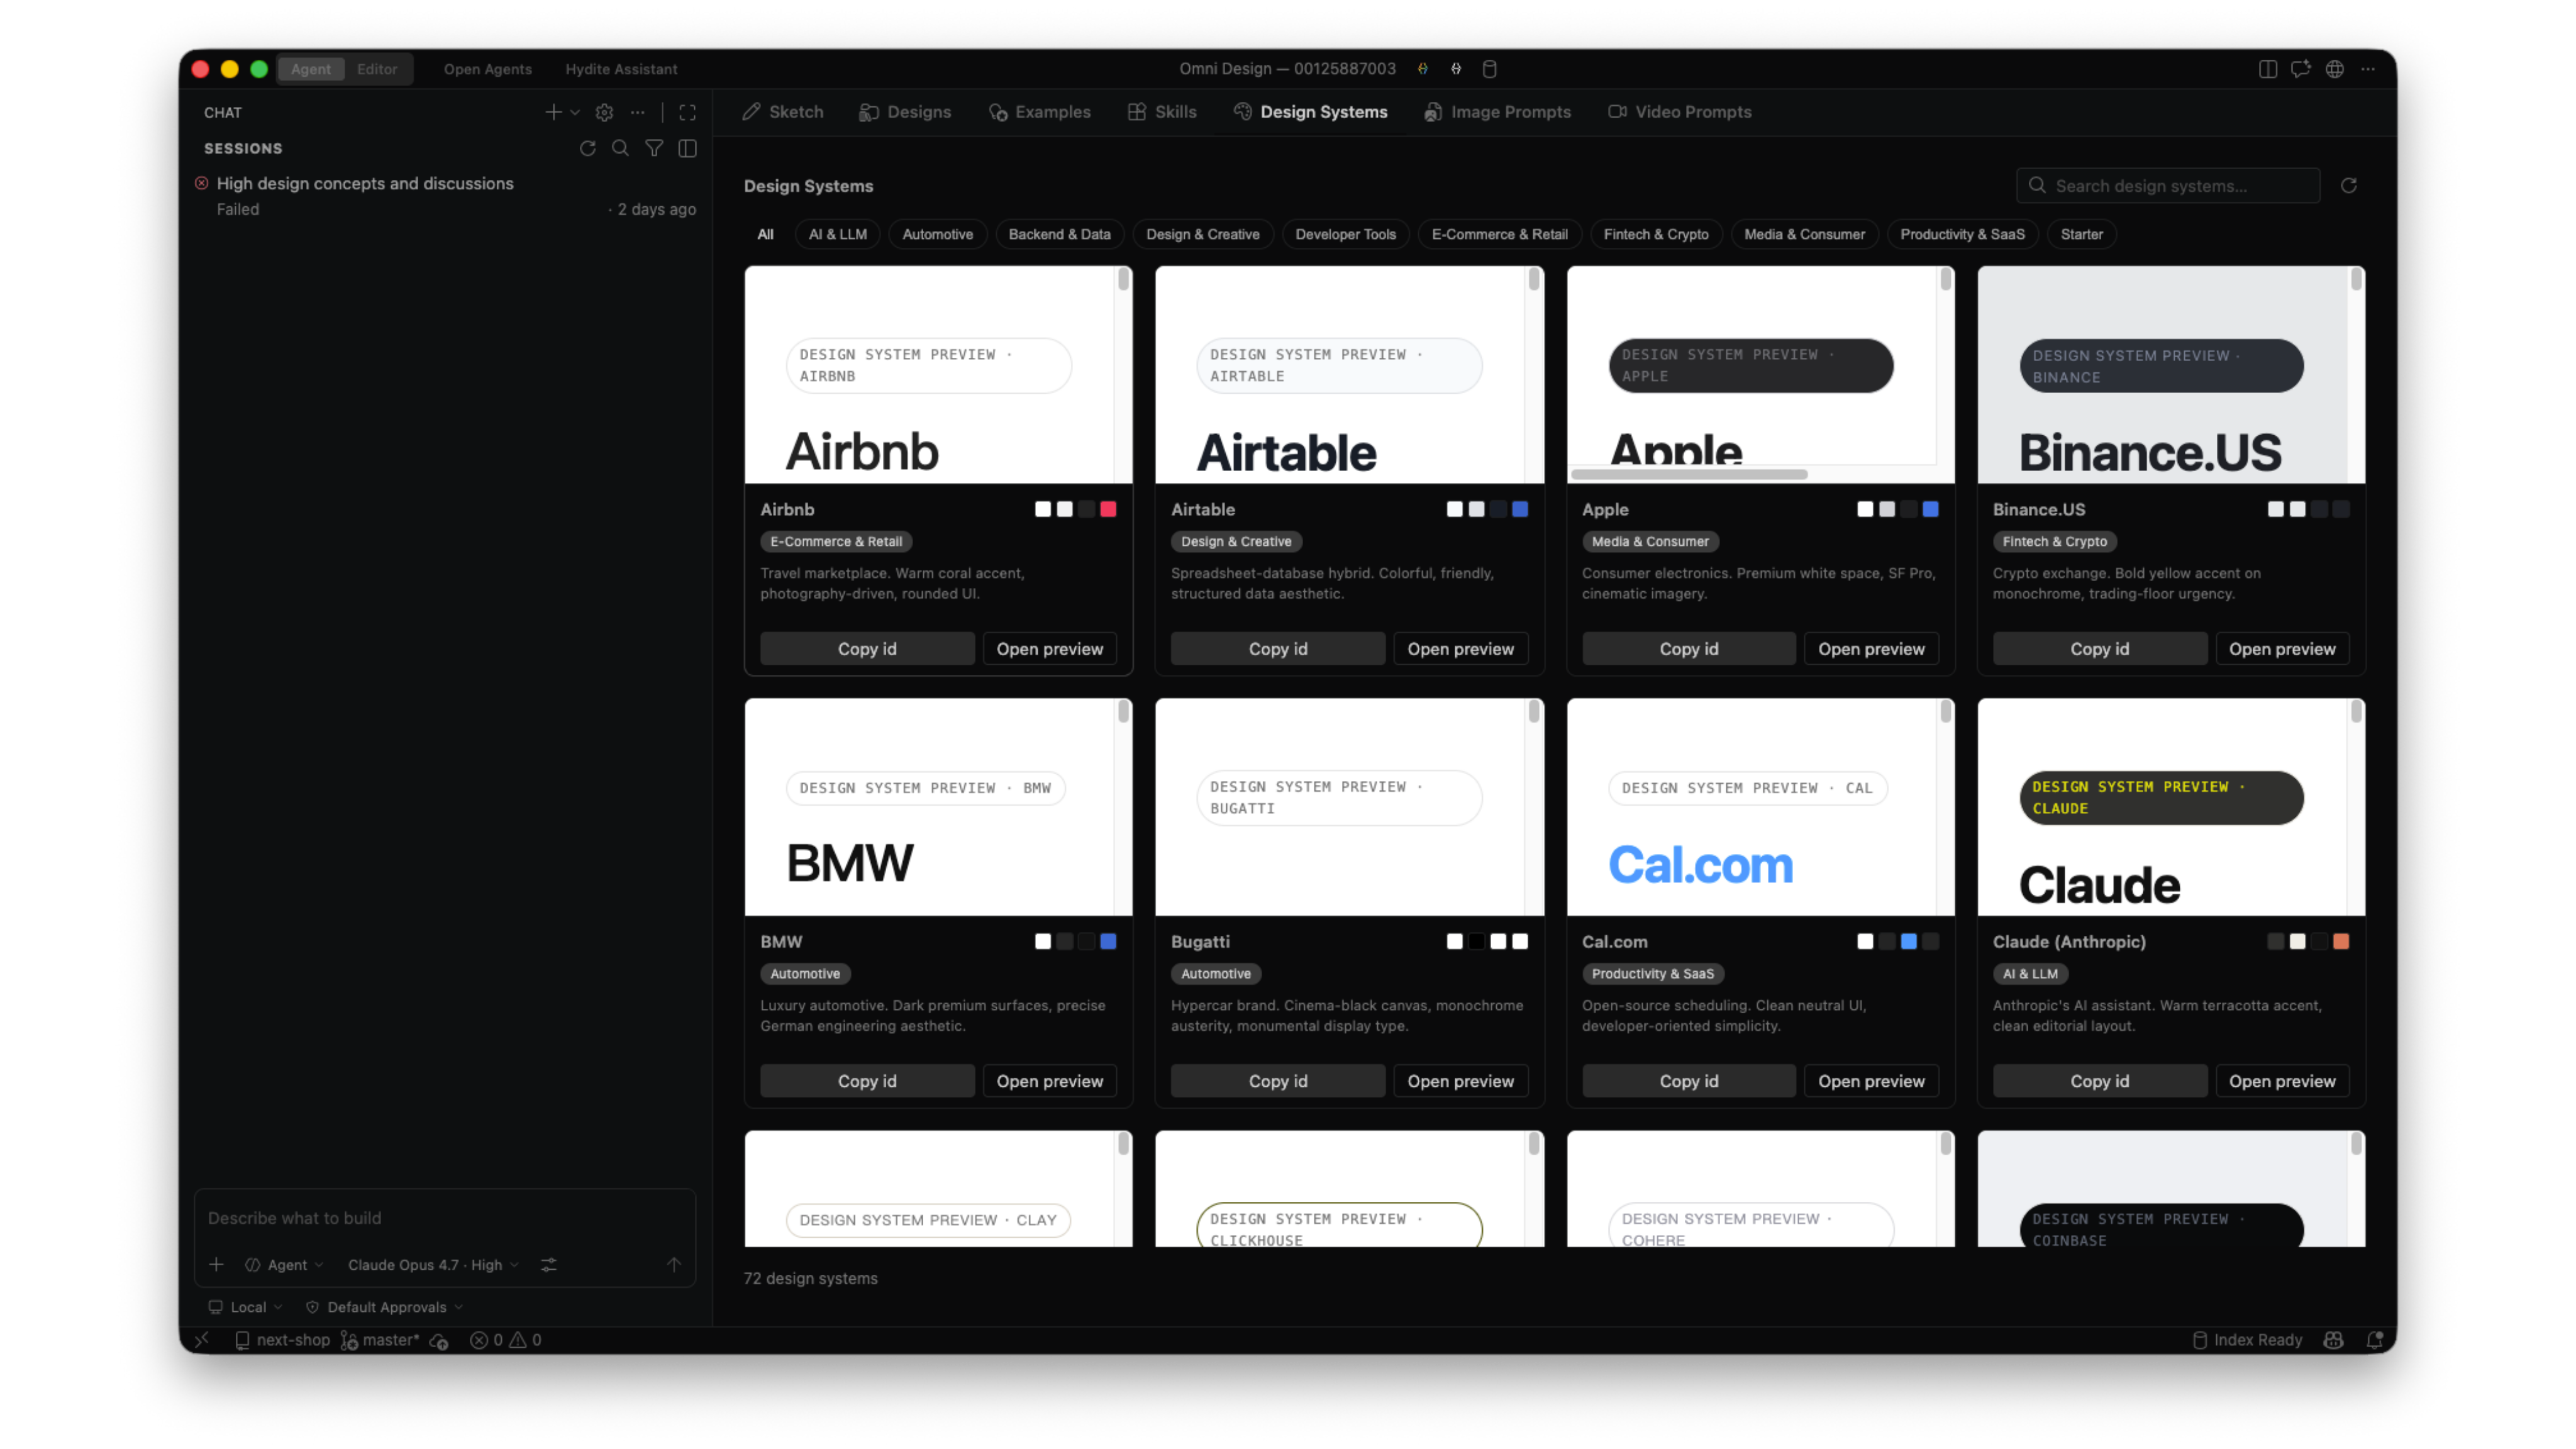The width and height of the screenshot is (2576, 1449).
Task: Open the Claude Opus 4.7 · High model dropdown
Action: point(433,1265)
